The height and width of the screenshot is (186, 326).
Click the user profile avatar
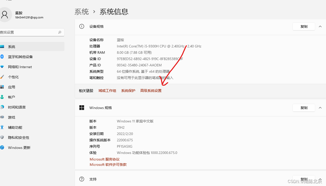coord(5,15)
